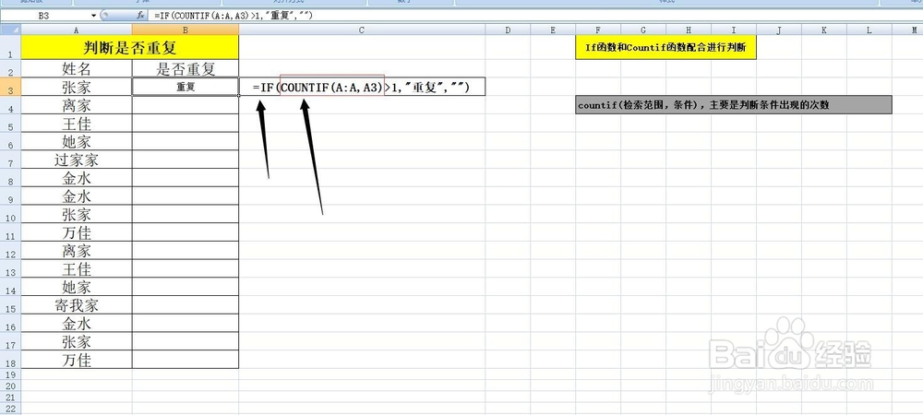Image resolution: width=923 pixels, height=415 pixels.
Task: Select column C header
Action: (362, 30)
